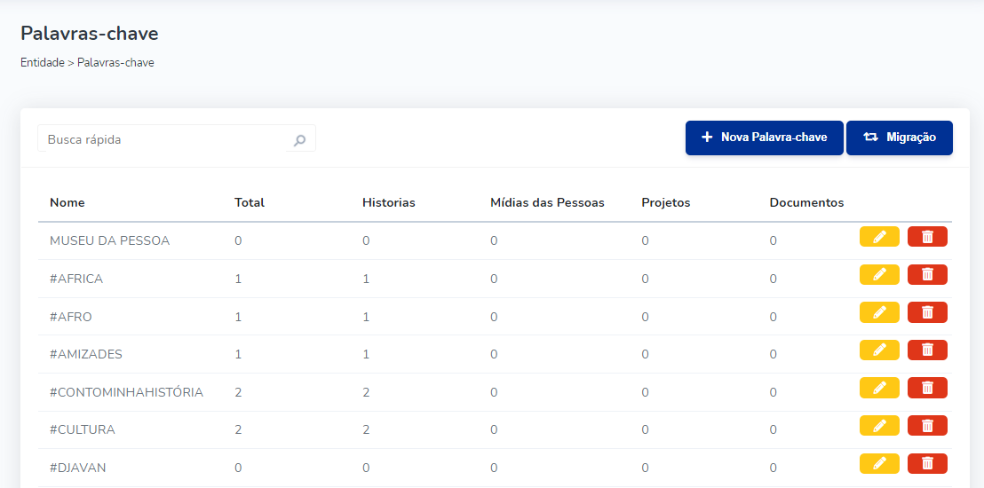This screenshot has width=984, height=488.
Task: Delete the #AMIZADES keyword
Action: tap(927, 350)
